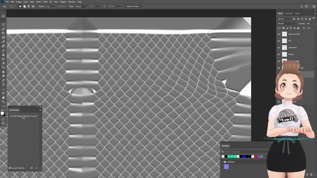Select the Eraser tool
The image size is (317, 178).
tap(3, 63)
